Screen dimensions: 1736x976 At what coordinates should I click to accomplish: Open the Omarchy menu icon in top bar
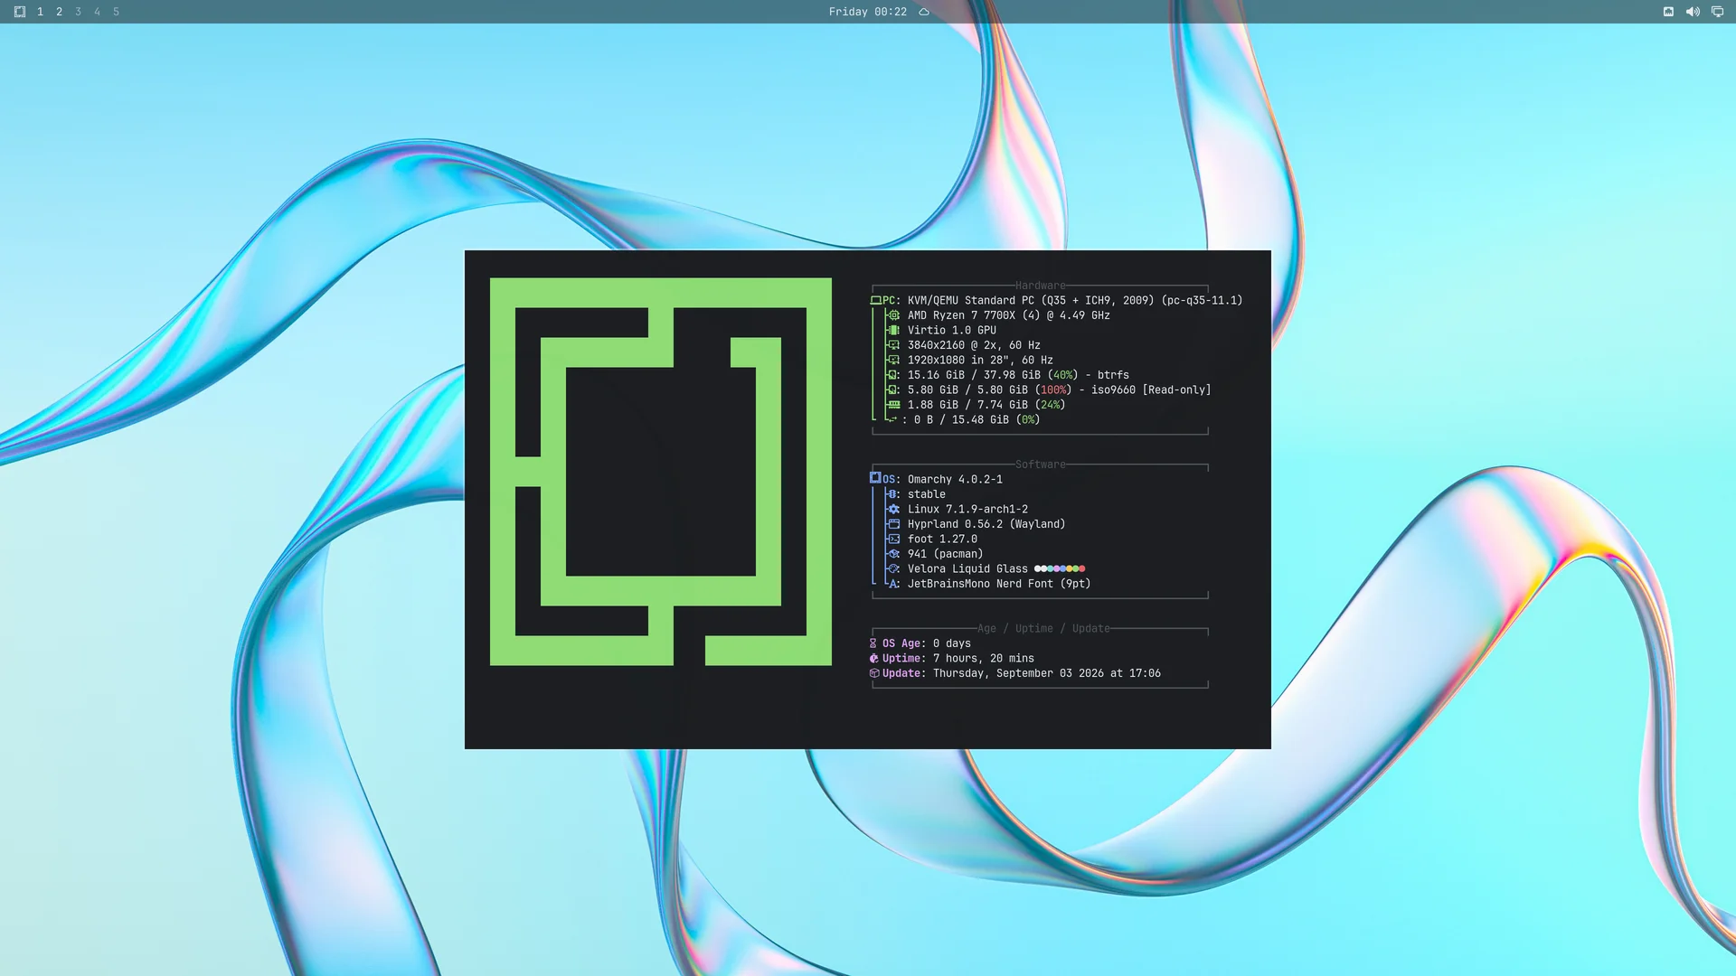pos(20,12)
